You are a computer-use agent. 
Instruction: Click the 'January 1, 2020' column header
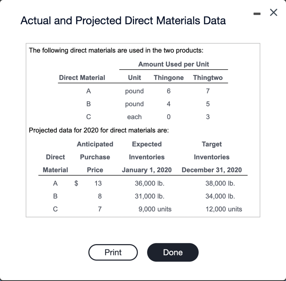[x=147, y=170]
